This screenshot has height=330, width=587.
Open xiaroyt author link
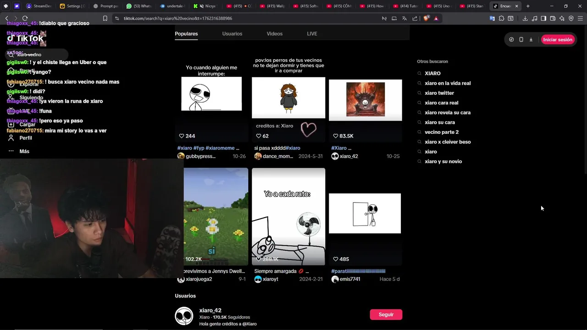(271, 279)
